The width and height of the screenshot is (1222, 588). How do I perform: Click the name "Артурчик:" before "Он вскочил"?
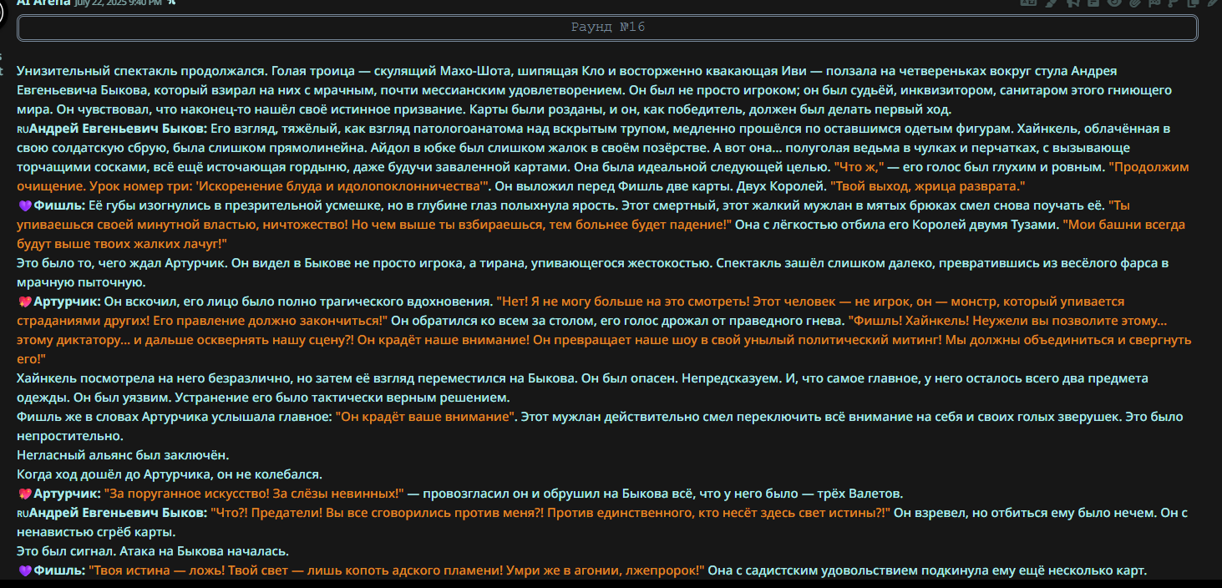[x=67, y=302]
